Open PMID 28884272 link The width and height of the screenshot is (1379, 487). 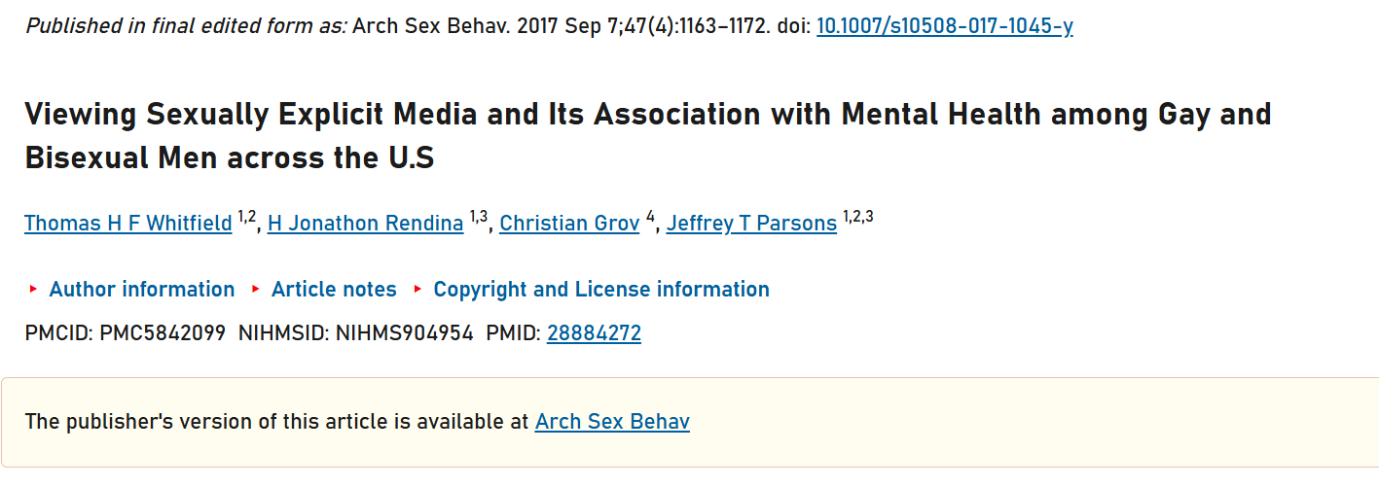pyautogui.click(x=594, y=334)
